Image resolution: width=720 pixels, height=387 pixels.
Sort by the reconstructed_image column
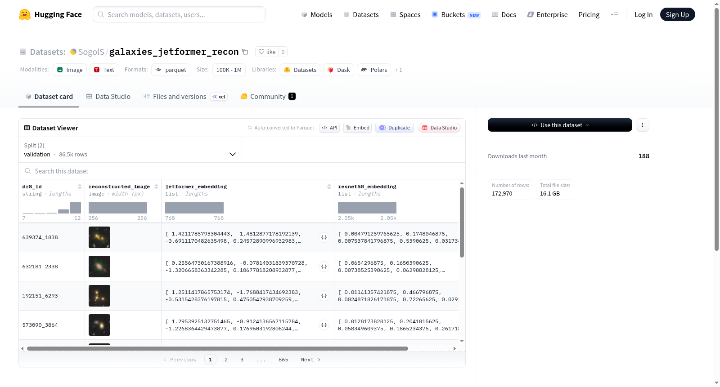[156, 187]
